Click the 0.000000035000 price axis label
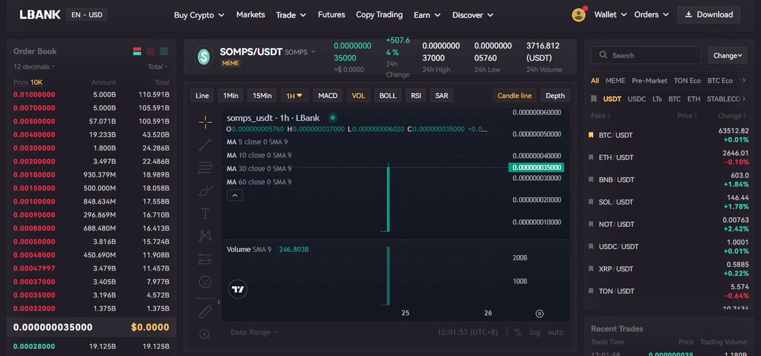 click(536, 167)
